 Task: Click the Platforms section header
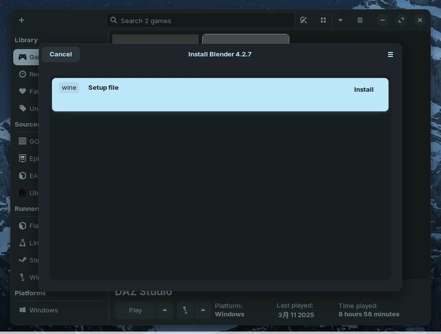(30, 293)
